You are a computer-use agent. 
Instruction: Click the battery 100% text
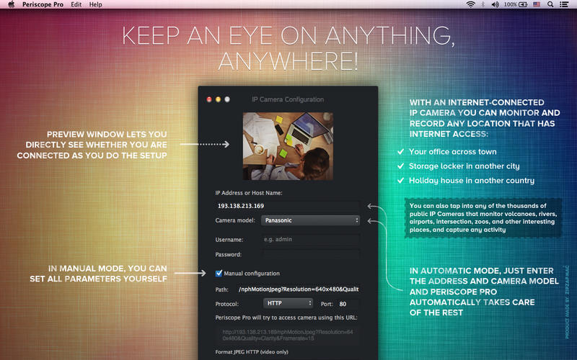(510, 4)
